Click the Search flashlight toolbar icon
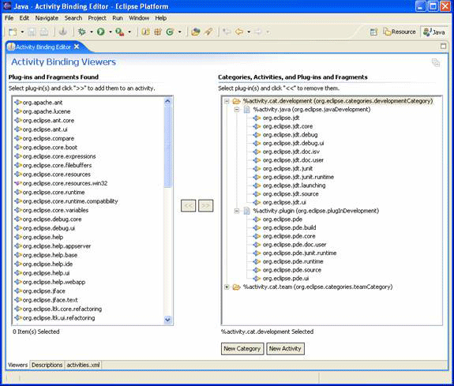Screen dimensions: 454x386 (208, 32)
